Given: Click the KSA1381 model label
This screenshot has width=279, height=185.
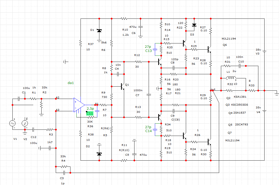Looking at the screenshot, I should 240,97.
